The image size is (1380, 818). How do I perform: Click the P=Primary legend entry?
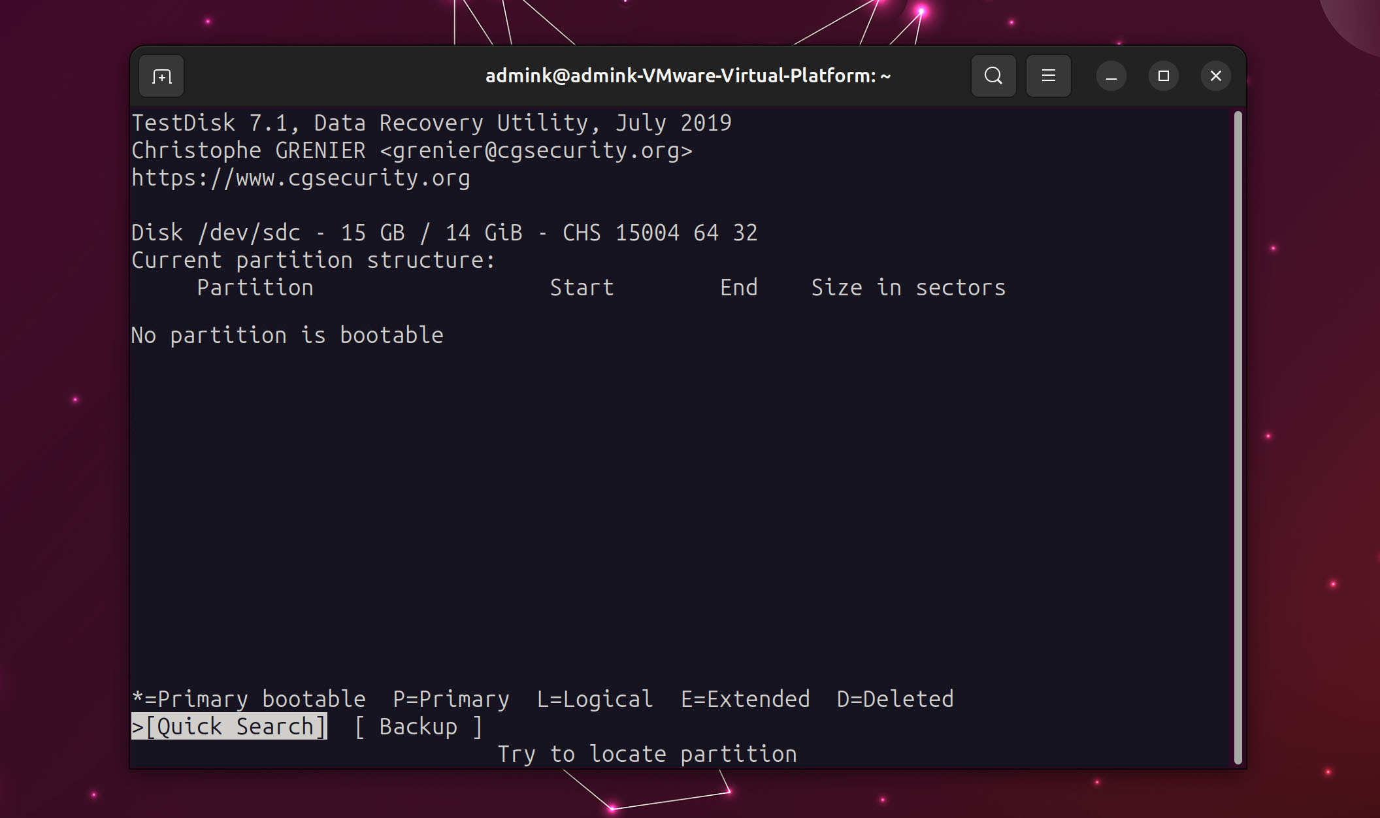(x=451, y=698)
